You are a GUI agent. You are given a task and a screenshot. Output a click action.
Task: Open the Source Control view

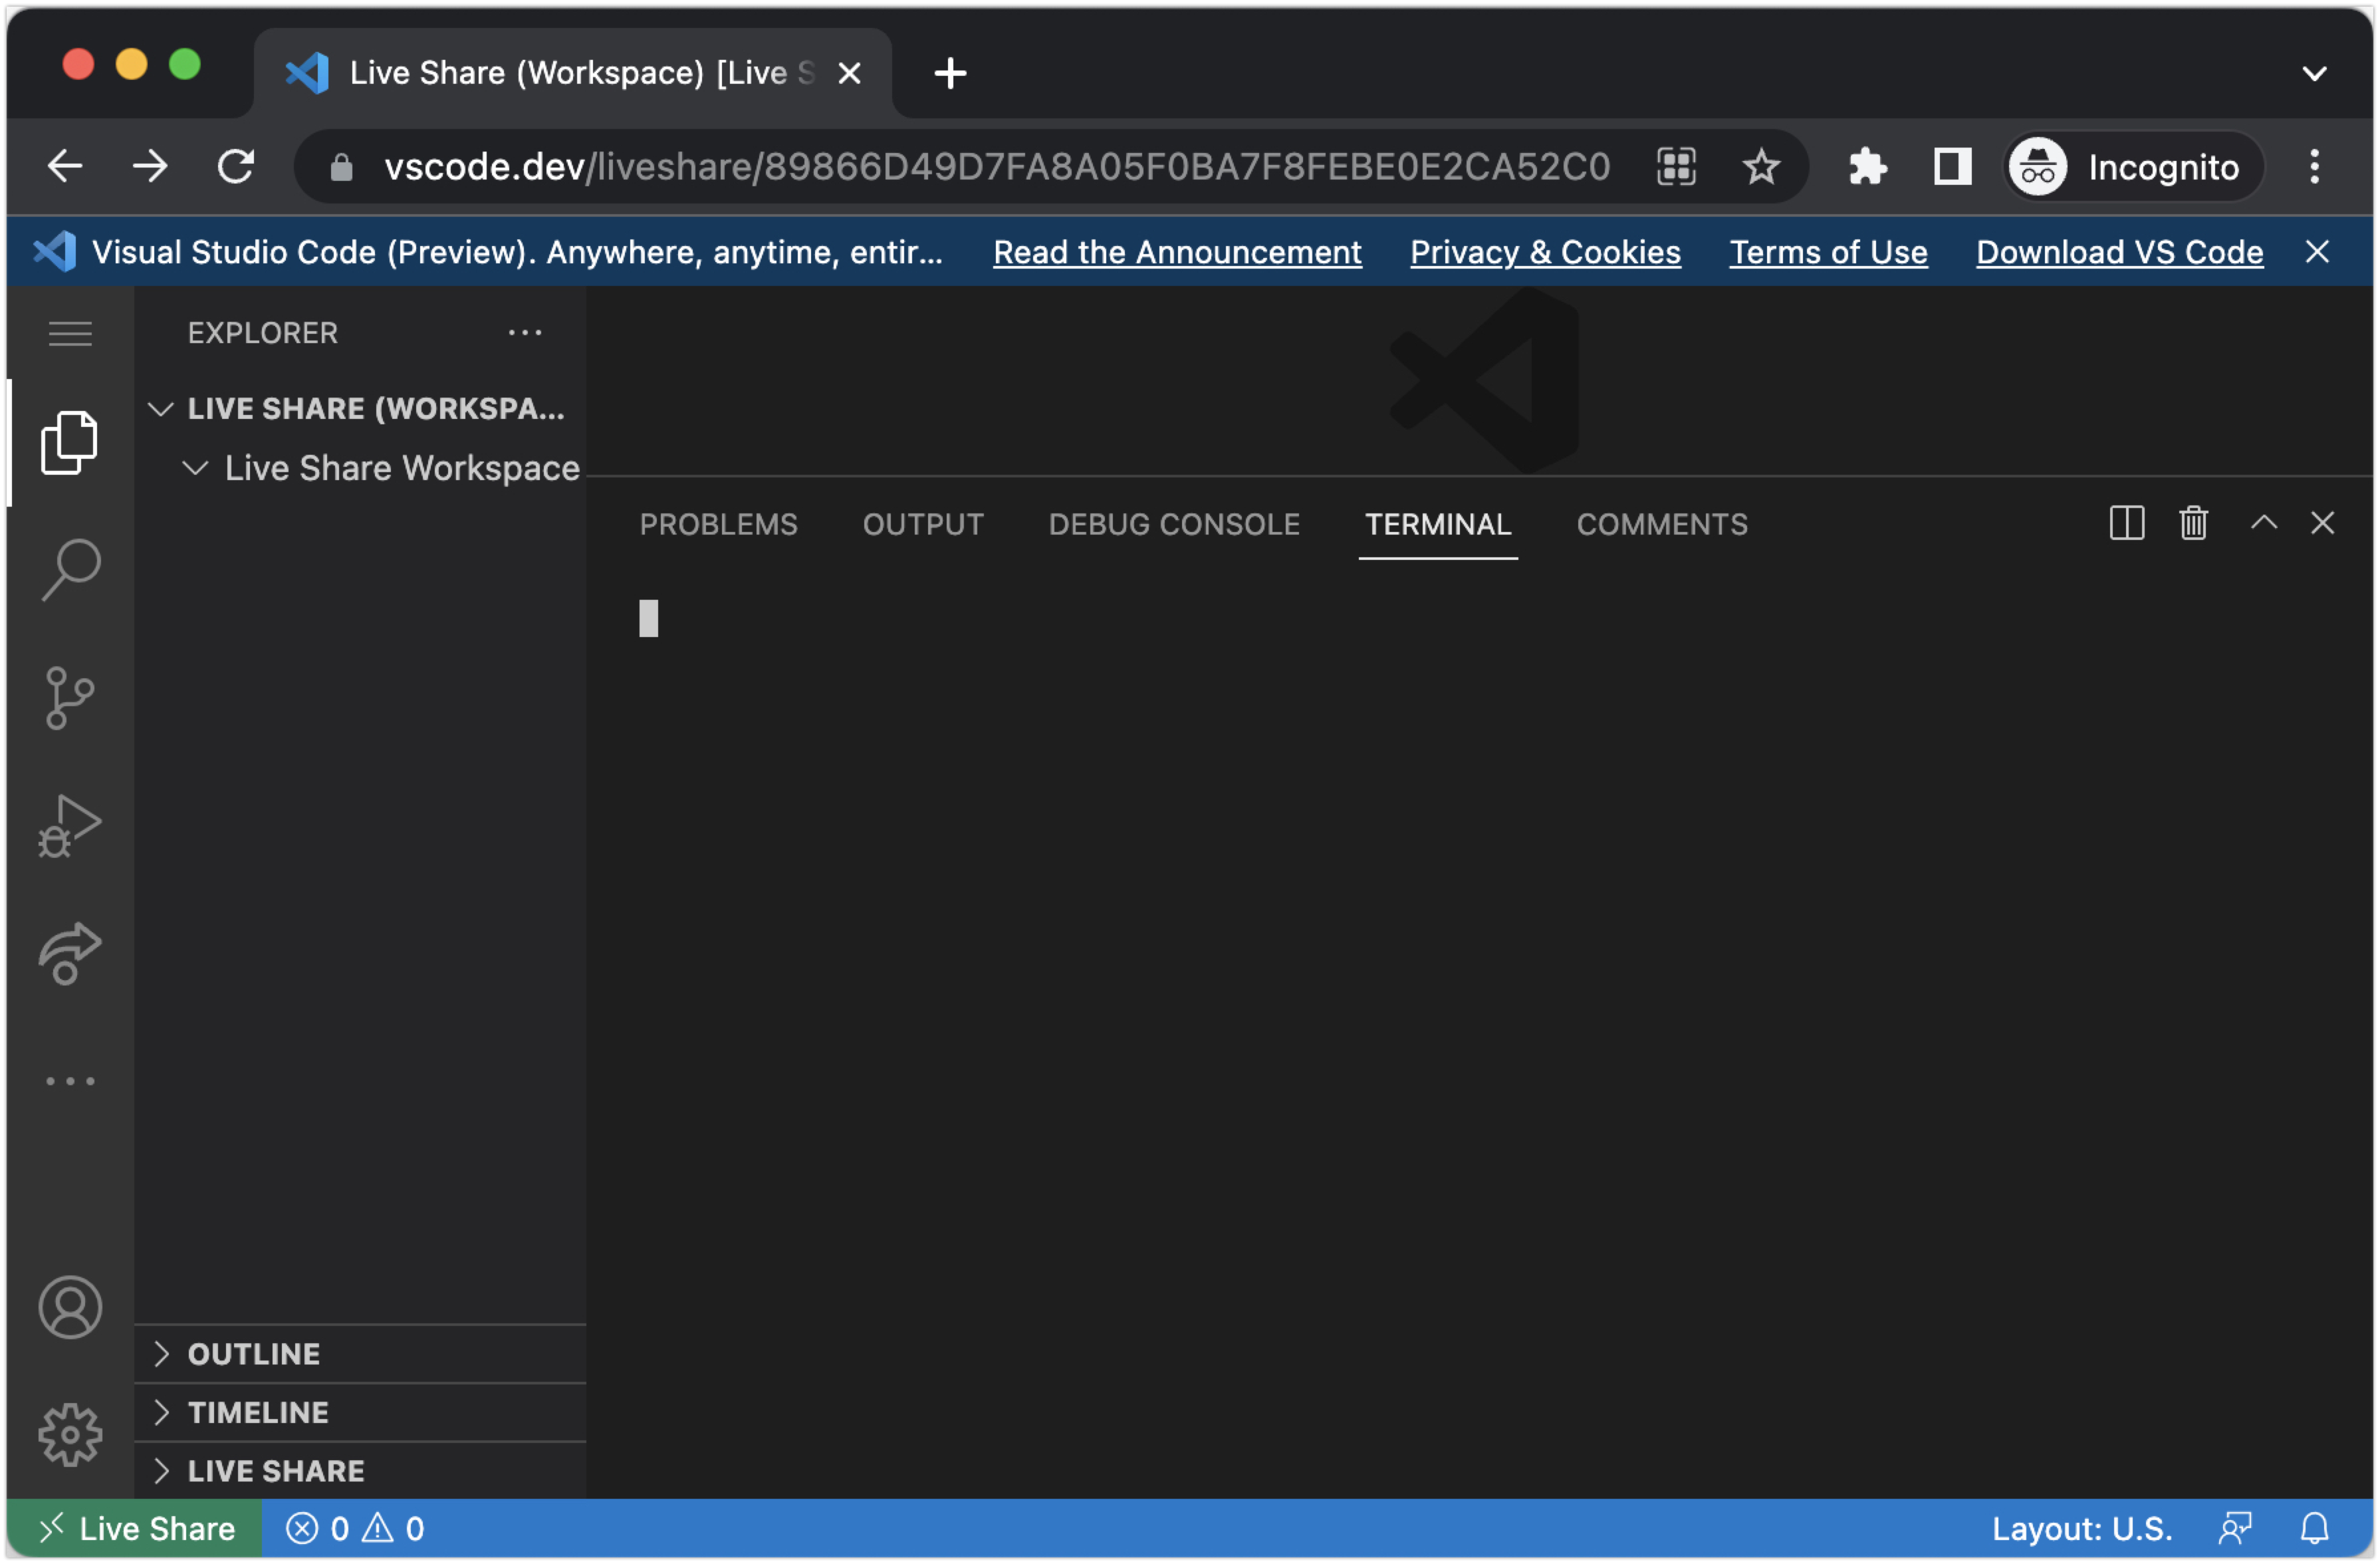pyautogui.click(x=70, y=698)
